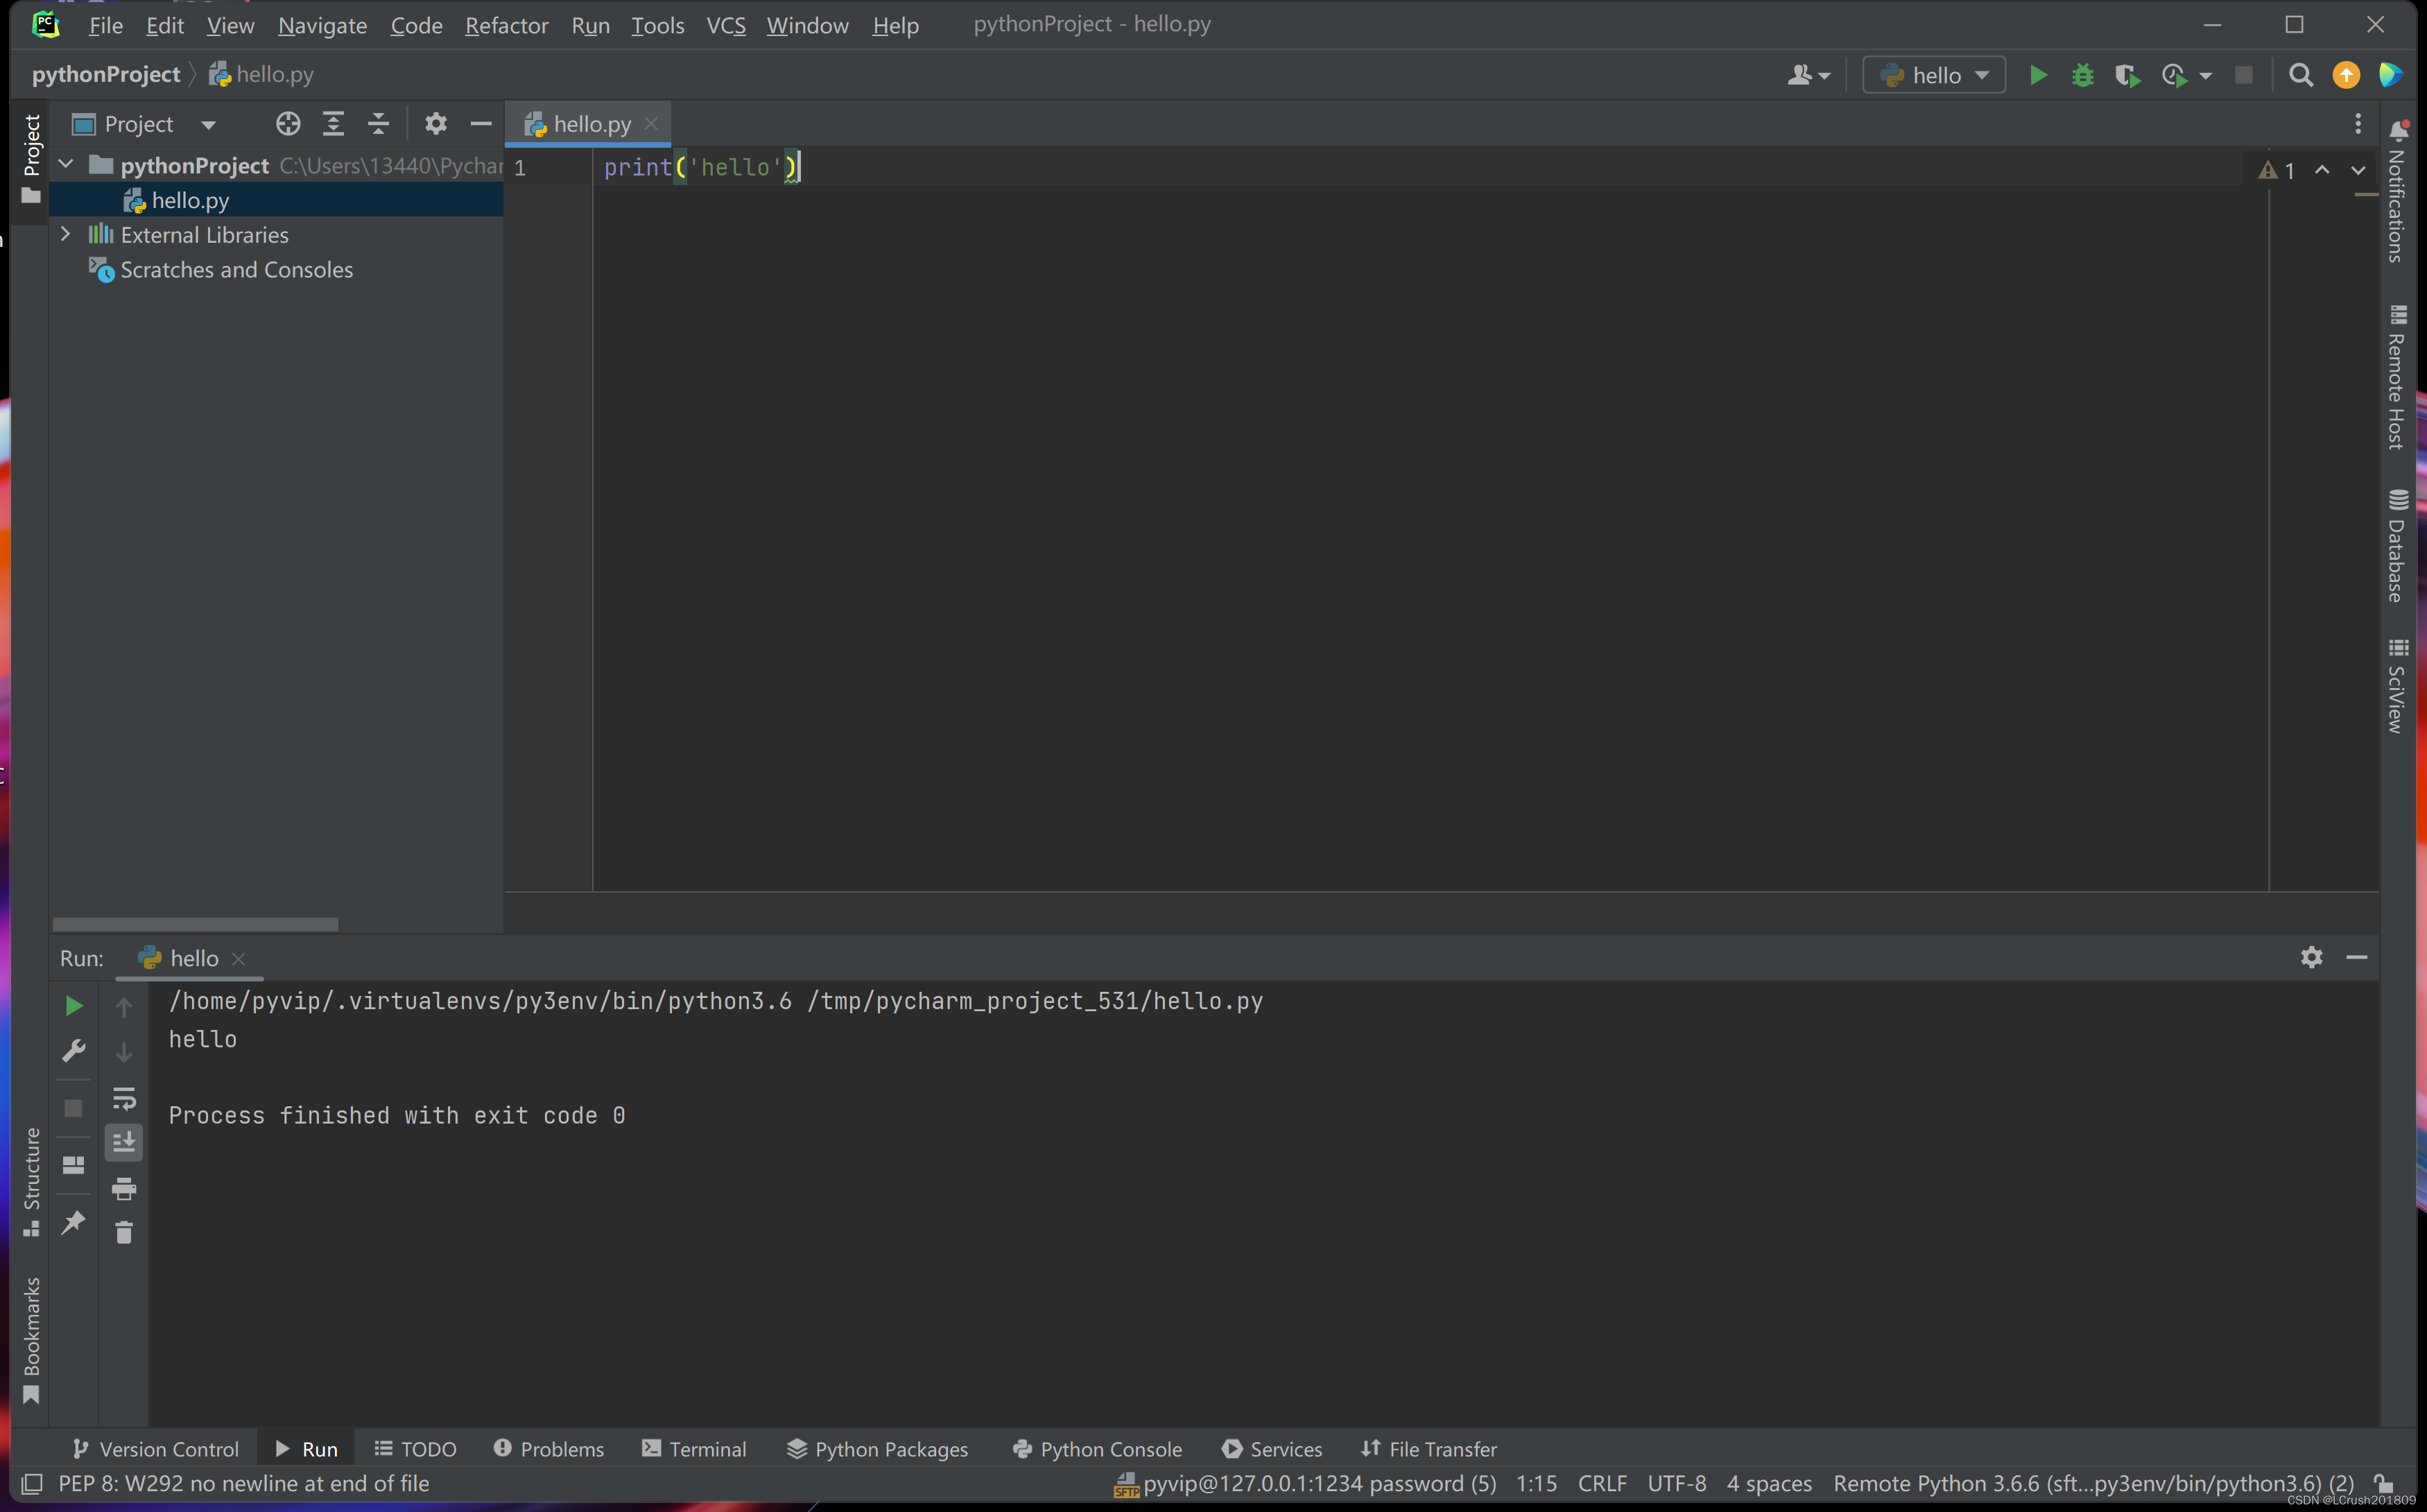Open Project panel options gear
The image size is (2427, 1512).
(436, 123)
